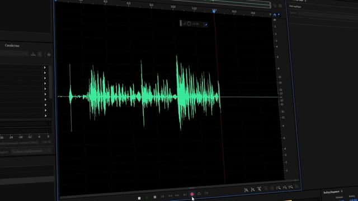Click the second dim icon right of the overview bar
Screen dimensions: 358x201
(280, 6)
